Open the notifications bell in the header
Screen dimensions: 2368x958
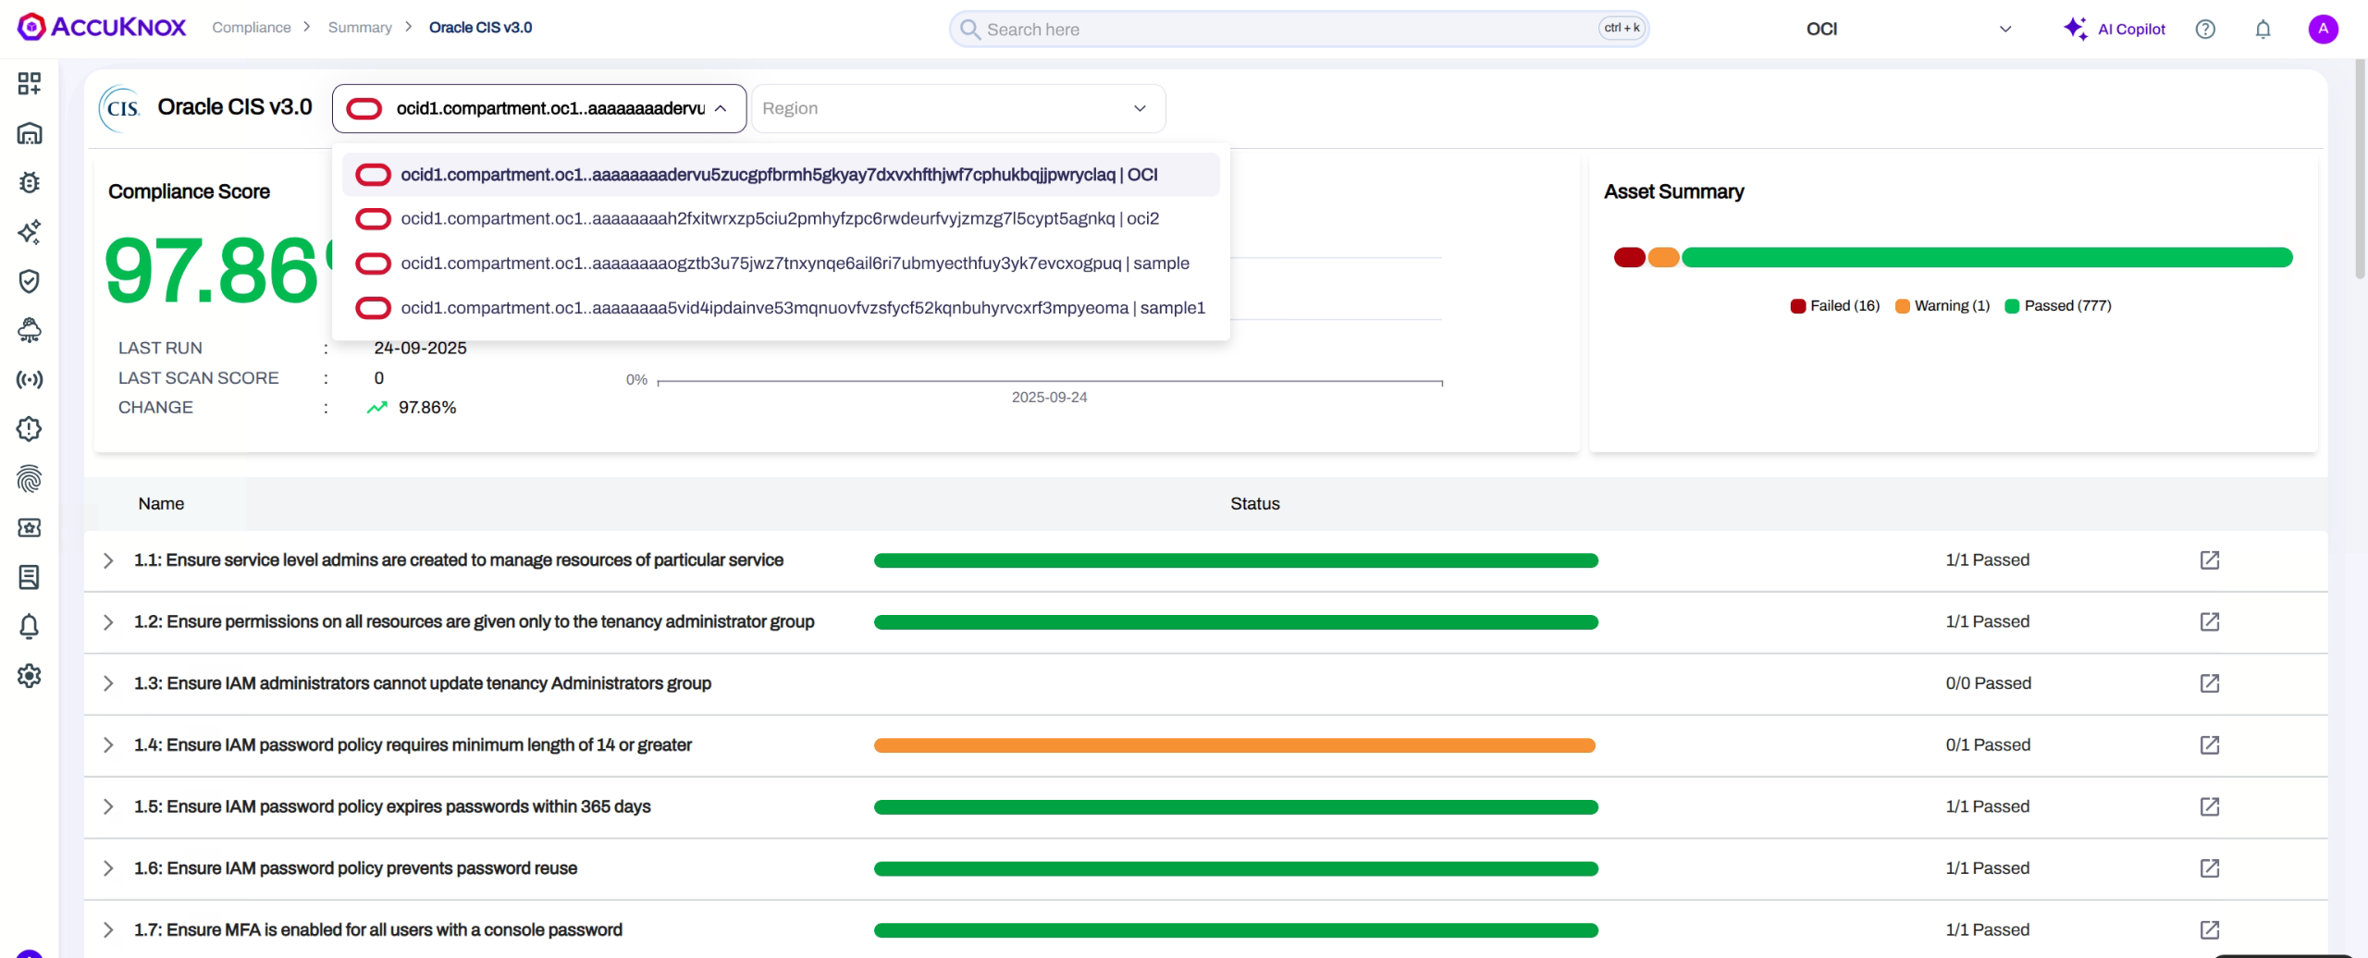tap(2263, 30)
